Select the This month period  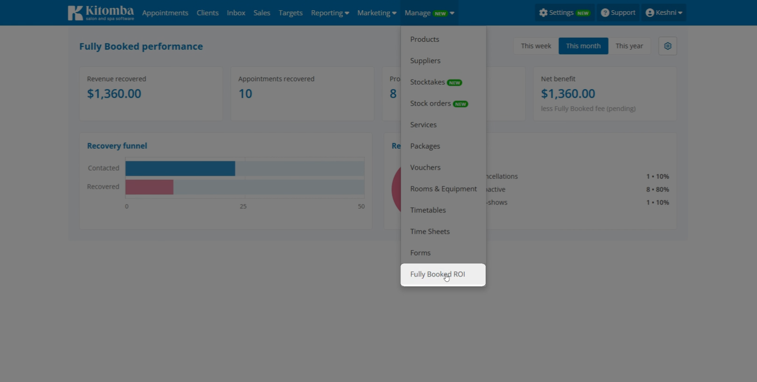(x=583, y=46)
